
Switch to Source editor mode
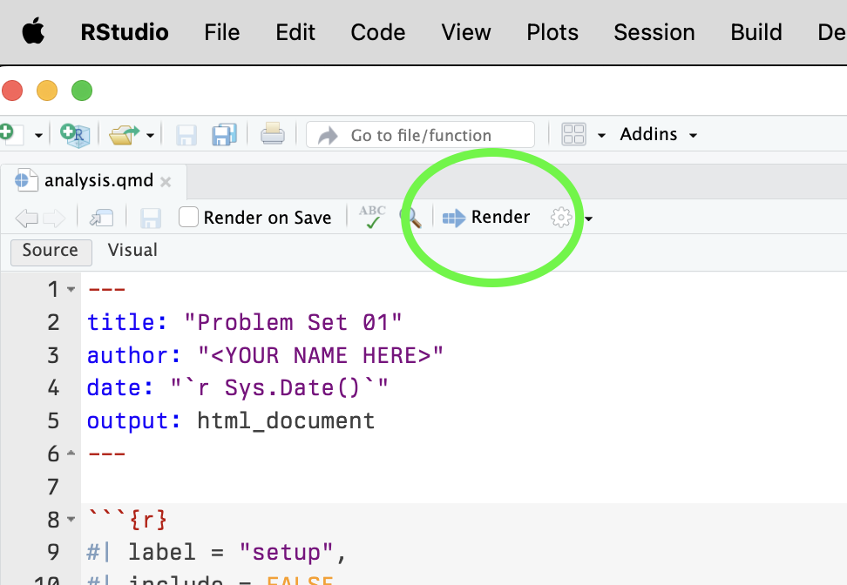tap(51, 252)
